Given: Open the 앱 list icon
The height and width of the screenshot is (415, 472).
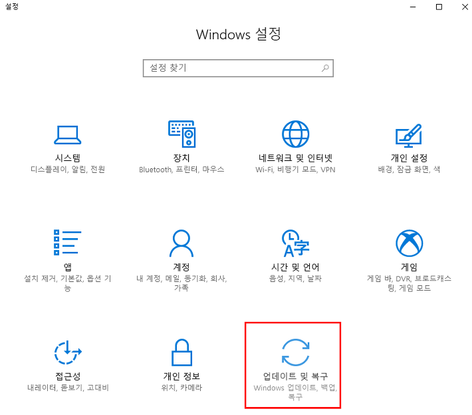Looking at the screenshot, I should coord(67,243).
